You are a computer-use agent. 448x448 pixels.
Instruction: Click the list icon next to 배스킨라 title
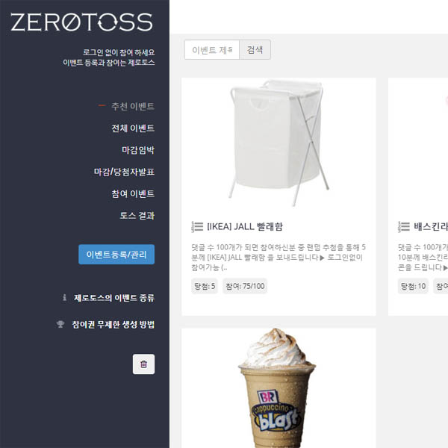pos(404,226)
